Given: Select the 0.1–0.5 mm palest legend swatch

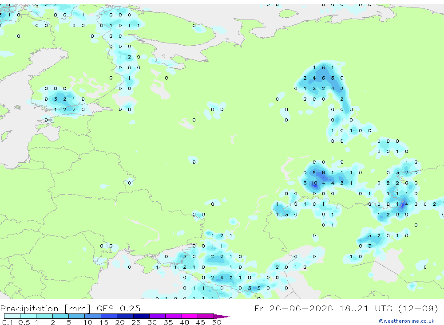Looking at the screenshot, I should (12, 316).
